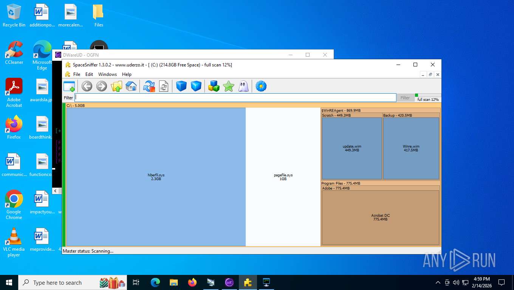Viewport: 514px width, 290px height.
Task: Click the Home house icon in toolbar
Action: click(x=131, y=86)
